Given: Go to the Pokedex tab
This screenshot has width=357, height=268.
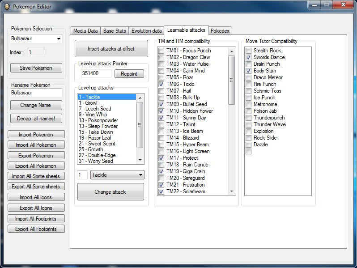Looking at the screenshot, I should tap(220, 31).
